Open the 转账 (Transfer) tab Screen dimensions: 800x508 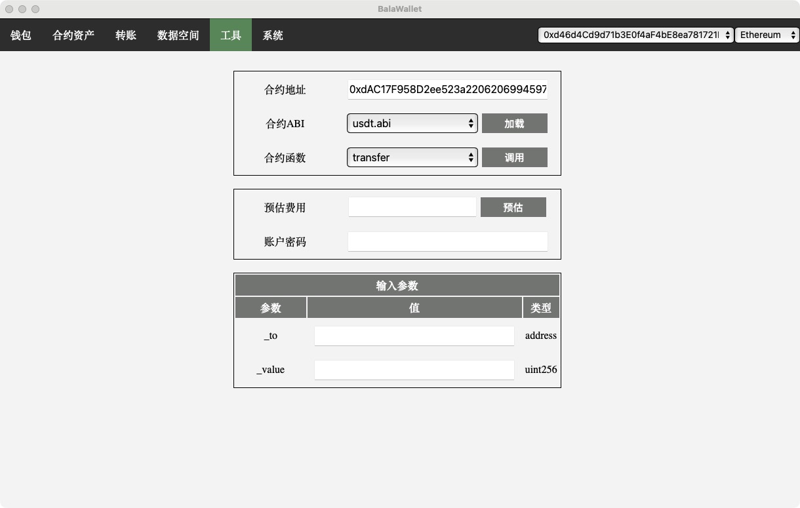click(126, 35)
